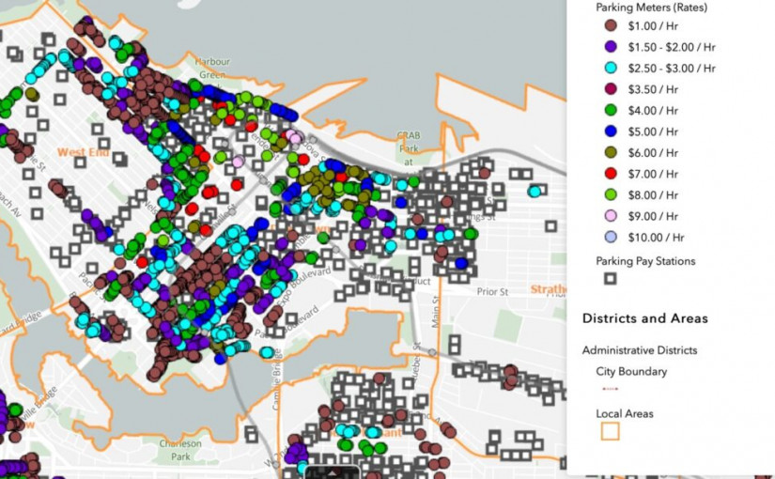Click the Parking Pay Stations square legend icon
The image size is (775, 479).
click(611, 279)
